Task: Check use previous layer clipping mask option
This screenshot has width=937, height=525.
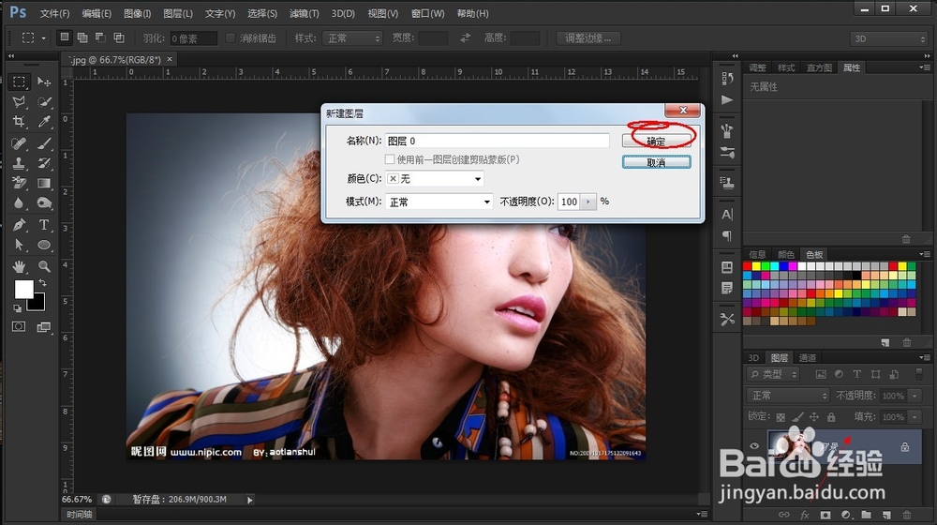Action: pos(390,159)
